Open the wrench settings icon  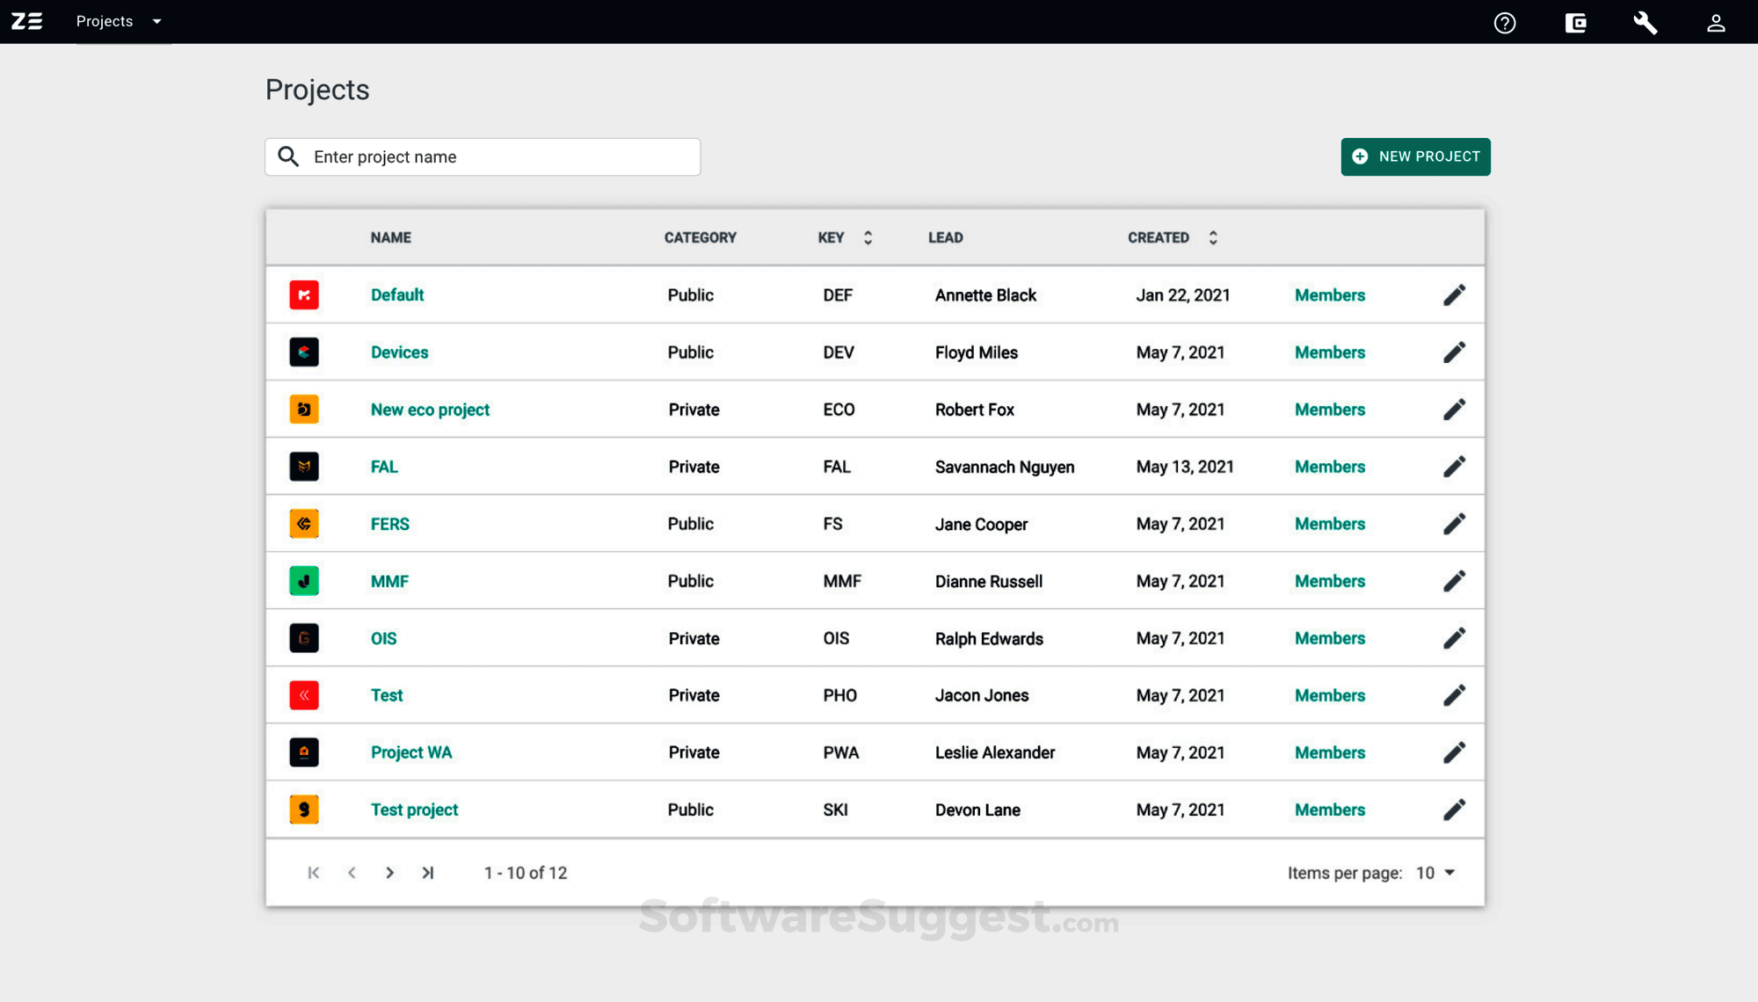coord(1645,23)
